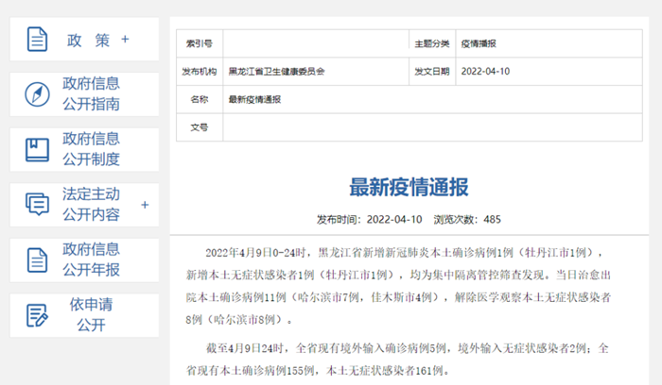This screenshot has height=385, width=662.
Task: Select 法定主动公开内容 menu entry
Action: 92,205
